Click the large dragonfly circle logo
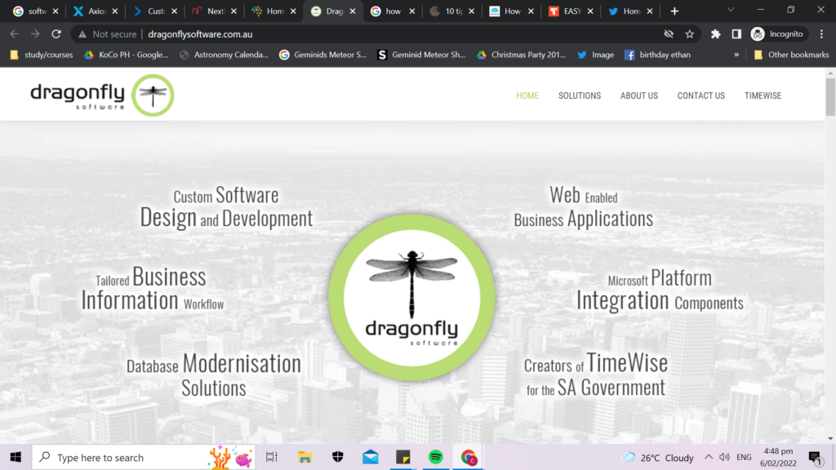 [411, 297]
